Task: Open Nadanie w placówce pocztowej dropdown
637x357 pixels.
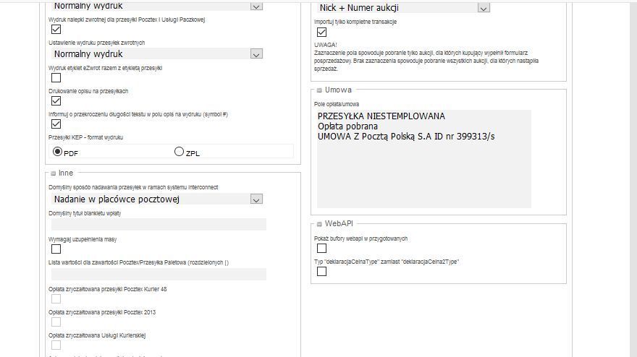Action: tap(157, 199)
